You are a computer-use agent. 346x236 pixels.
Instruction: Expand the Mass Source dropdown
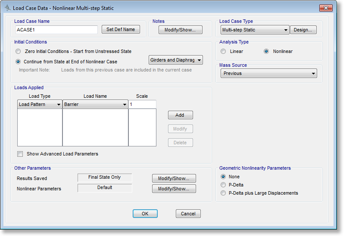[269, 74]
